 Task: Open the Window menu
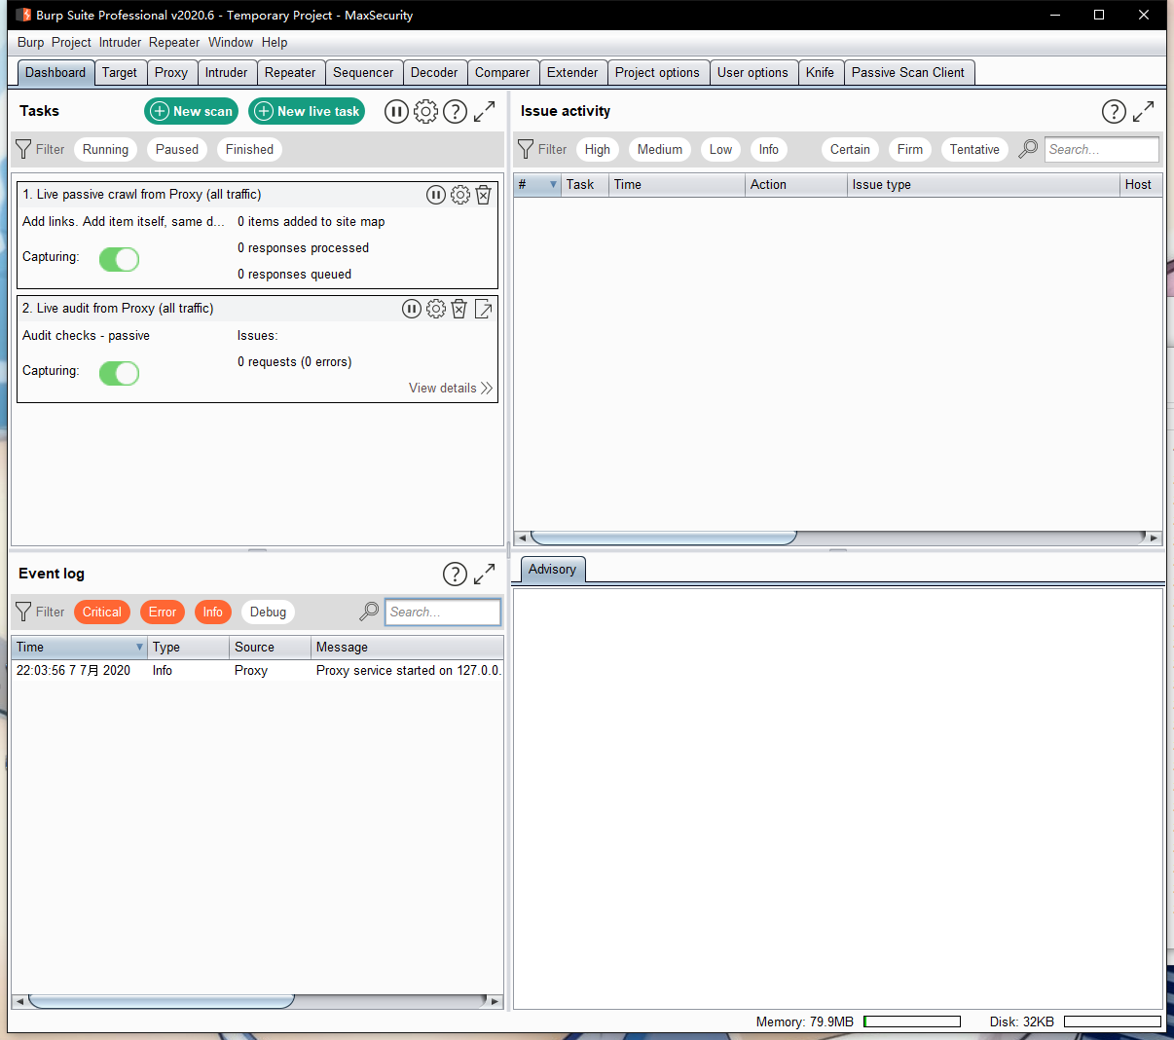coord(231,42)
